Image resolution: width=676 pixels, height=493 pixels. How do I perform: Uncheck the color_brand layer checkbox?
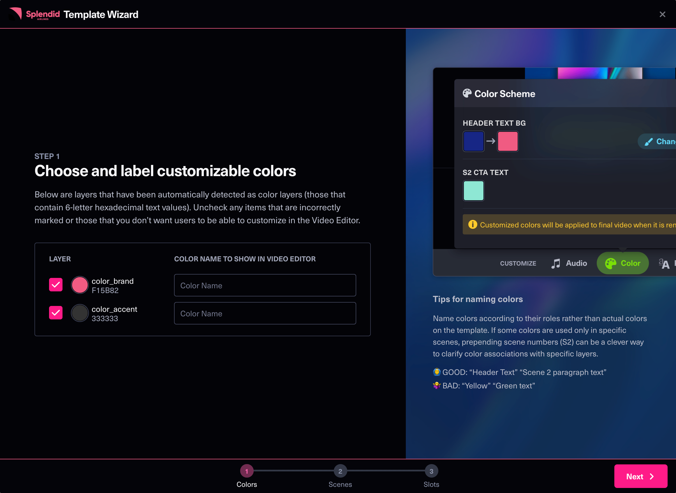click(x=56, y=285)
